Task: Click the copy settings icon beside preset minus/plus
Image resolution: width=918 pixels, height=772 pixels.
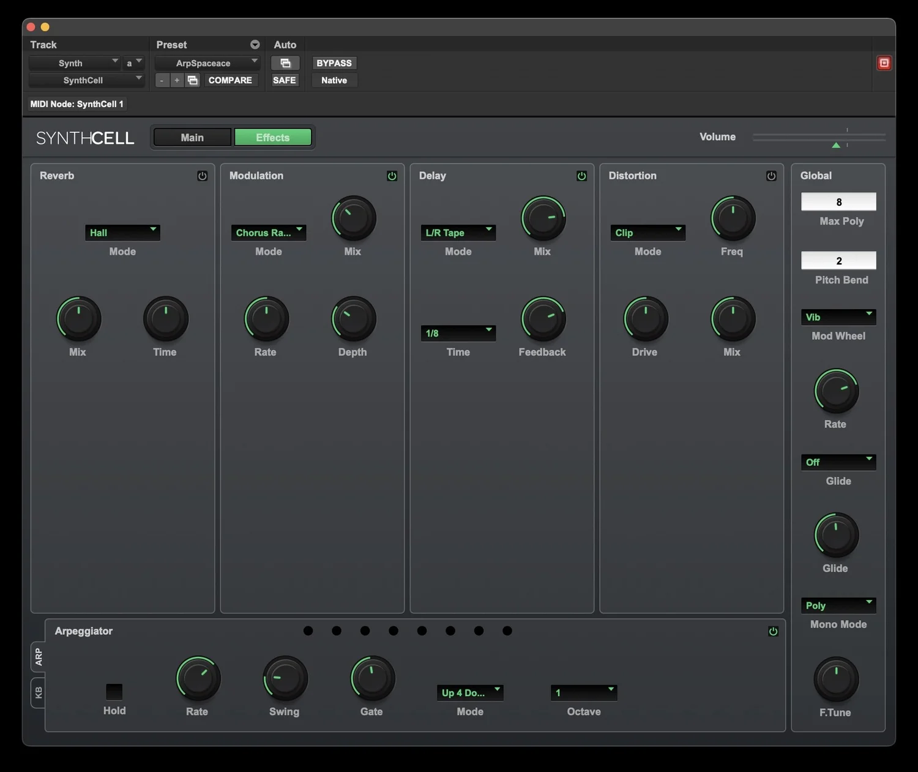Action: tap(192, 80)
